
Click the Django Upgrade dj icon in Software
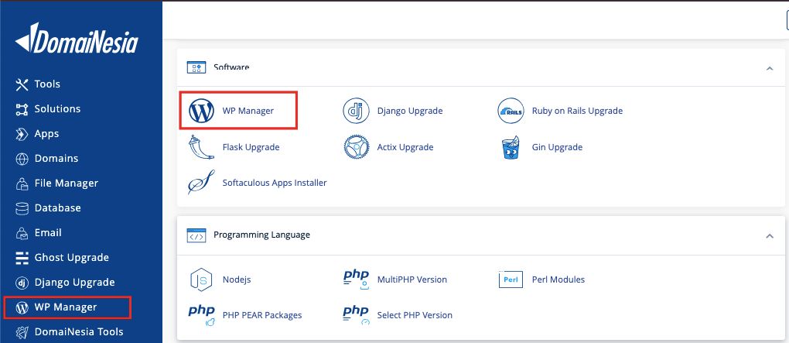pos(357,111)
